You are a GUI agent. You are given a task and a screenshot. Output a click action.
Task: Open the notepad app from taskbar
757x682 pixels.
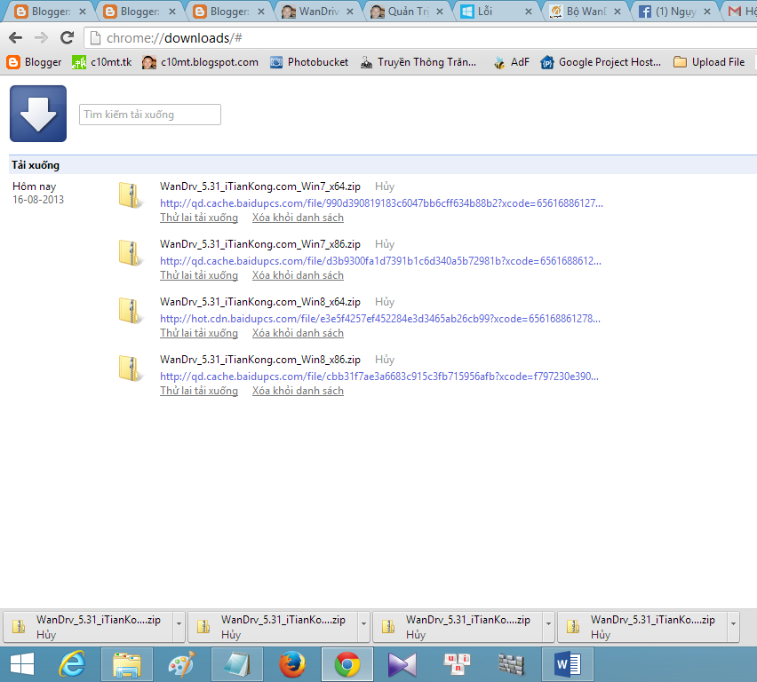237,664
